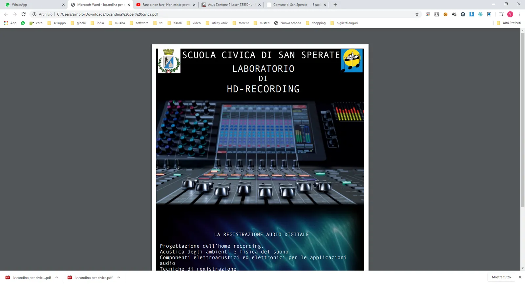
Task: Open the software bookmarks folder
Action: [139, 23]
